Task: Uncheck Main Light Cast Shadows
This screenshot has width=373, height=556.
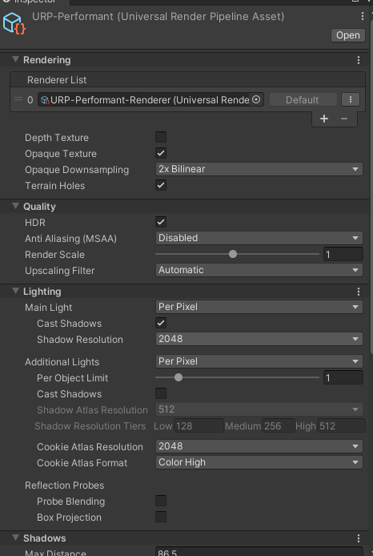Action: point(161,323)
